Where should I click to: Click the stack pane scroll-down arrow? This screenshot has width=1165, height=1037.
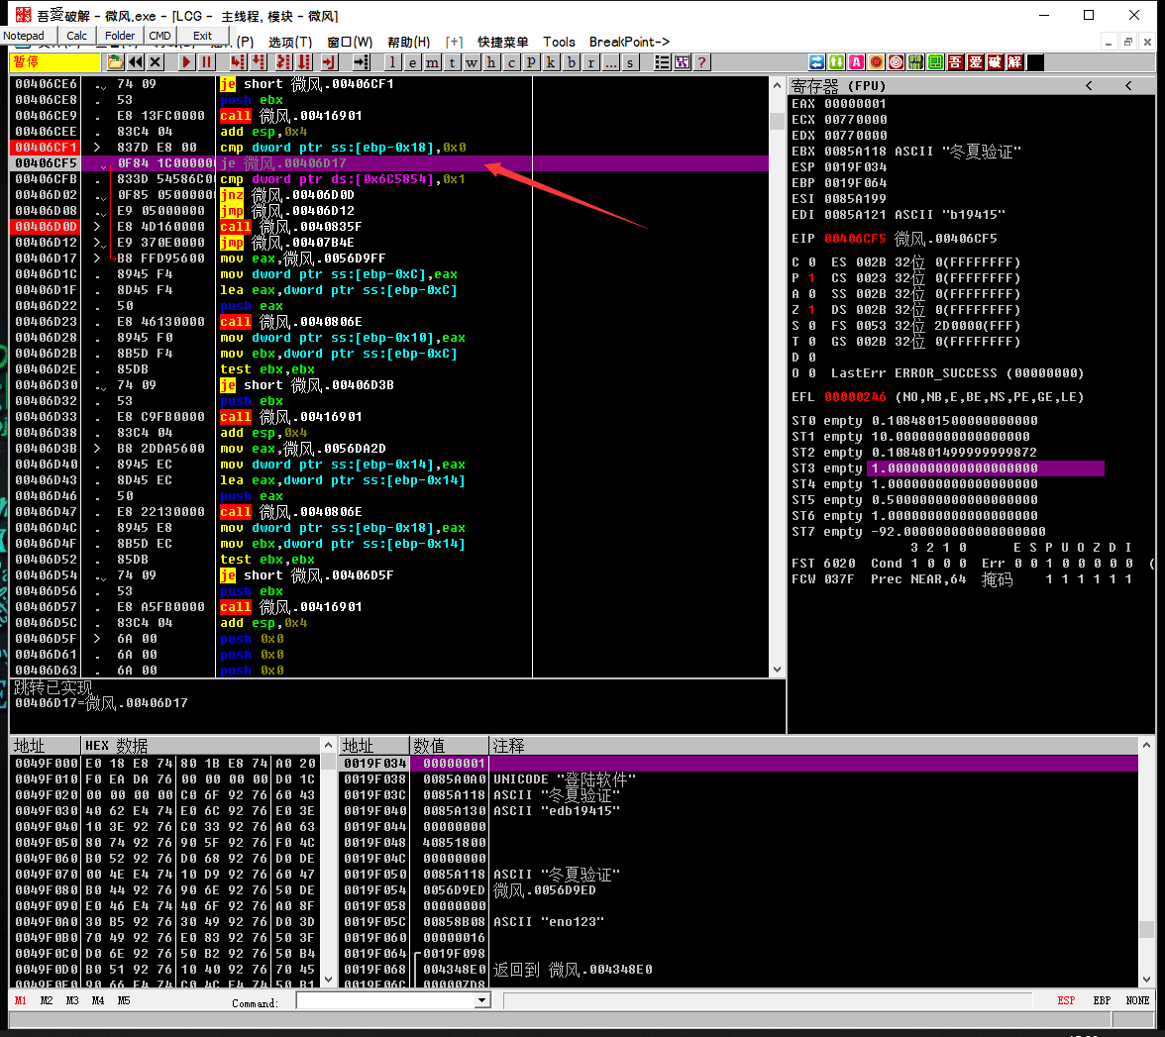click(x=1146, y=979)
